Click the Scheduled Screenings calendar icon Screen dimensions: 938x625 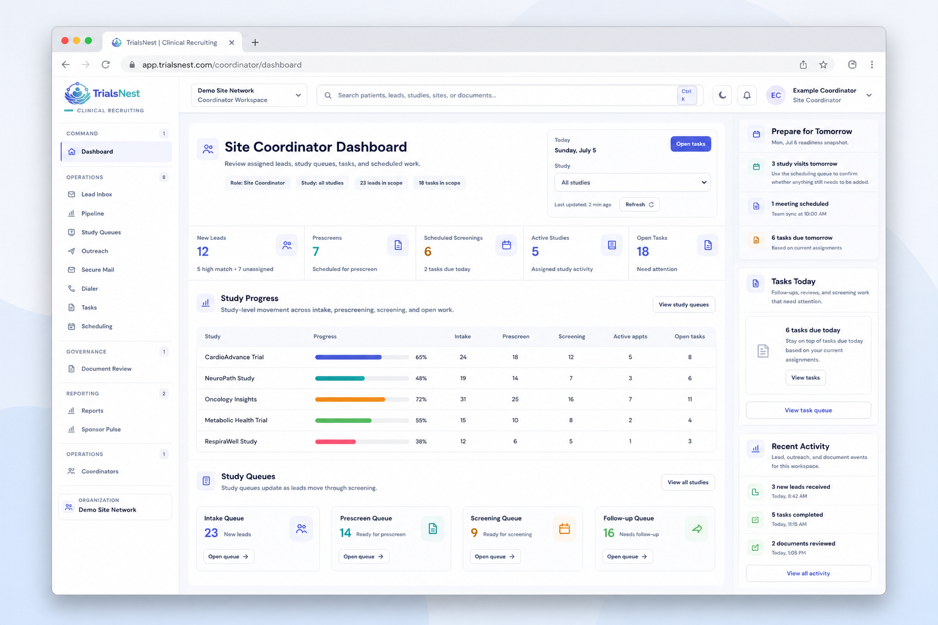(506, 245)
